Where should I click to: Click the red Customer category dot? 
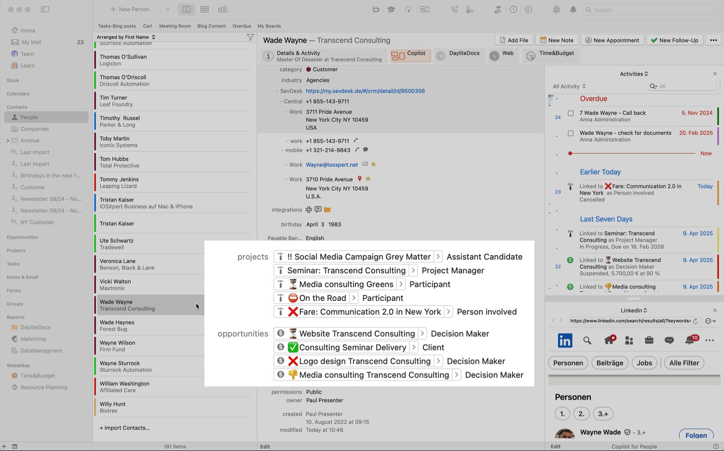pyautogui.click(x=308, y=69)
